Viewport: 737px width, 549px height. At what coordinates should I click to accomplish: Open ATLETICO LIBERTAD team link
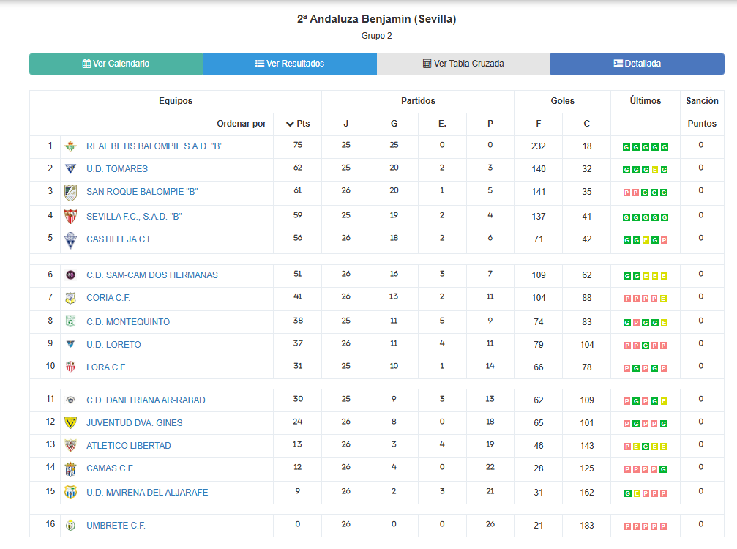tap(129, 446)
